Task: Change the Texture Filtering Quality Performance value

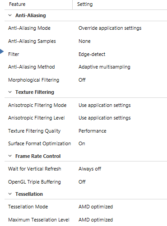Action: tap(93, 131)
